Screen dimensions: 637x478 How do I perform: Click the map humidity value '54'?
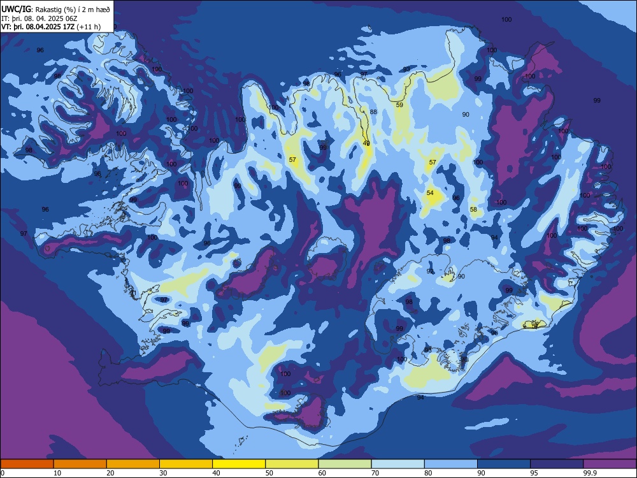430,192
